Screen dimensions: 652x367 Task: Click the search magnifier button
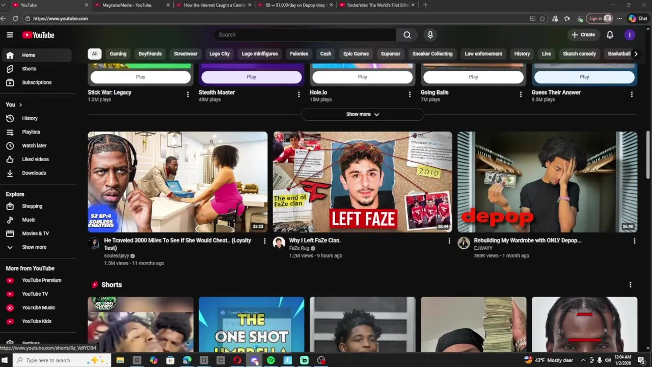click(407, 35)
